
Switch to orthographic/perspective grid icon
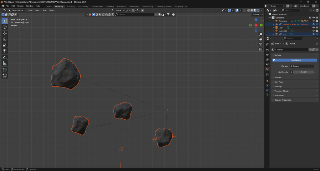pyautogui.click(x=261, y=49)
